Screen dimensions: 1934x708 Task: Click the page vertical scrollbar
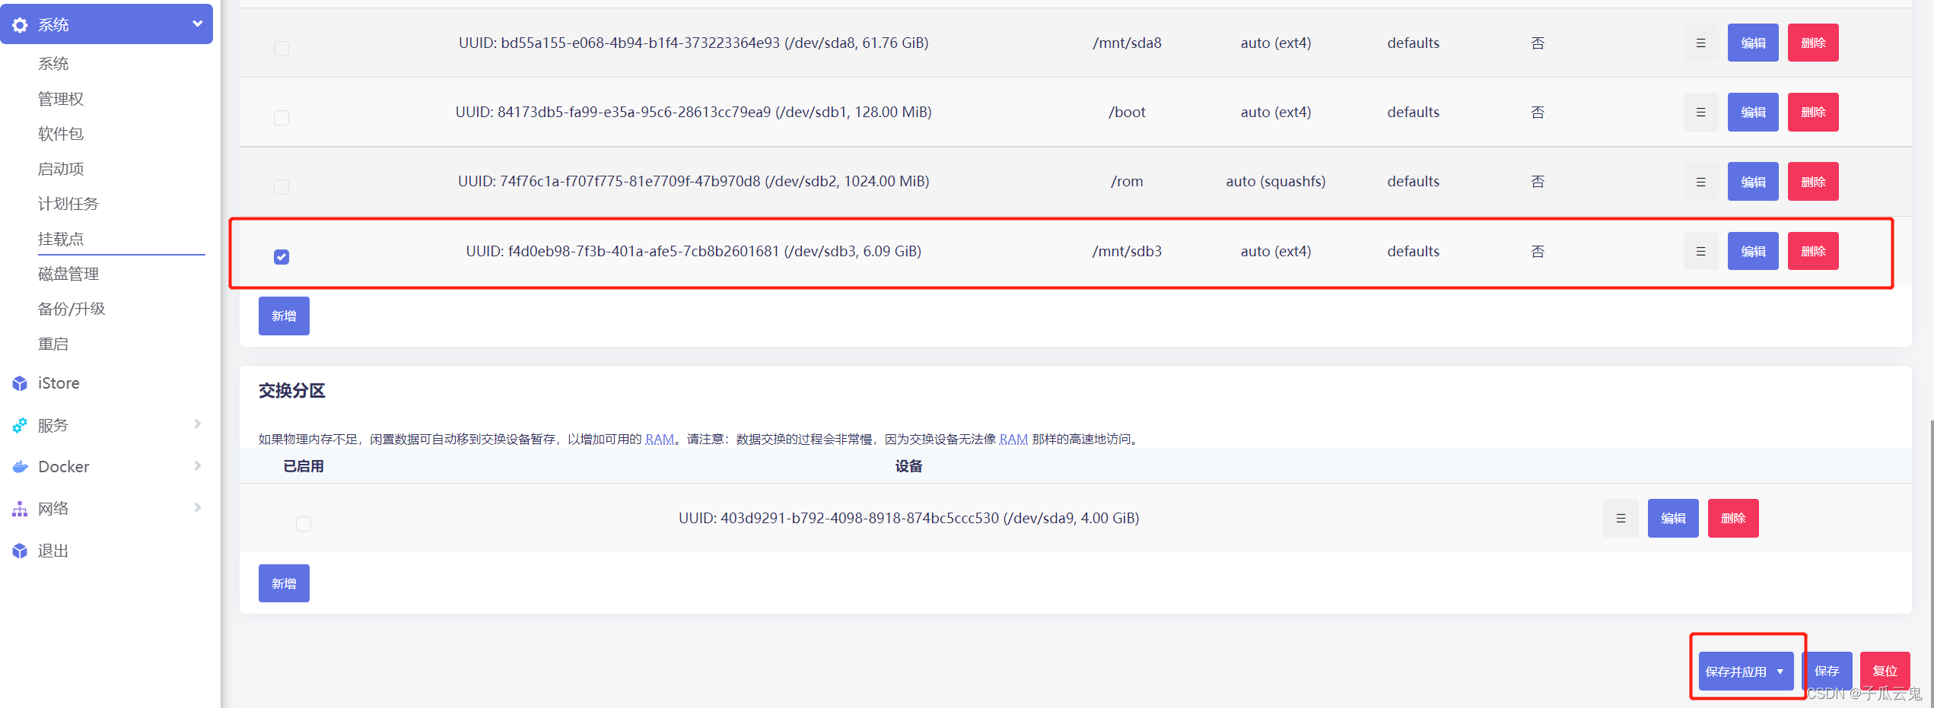[1931, 563]
